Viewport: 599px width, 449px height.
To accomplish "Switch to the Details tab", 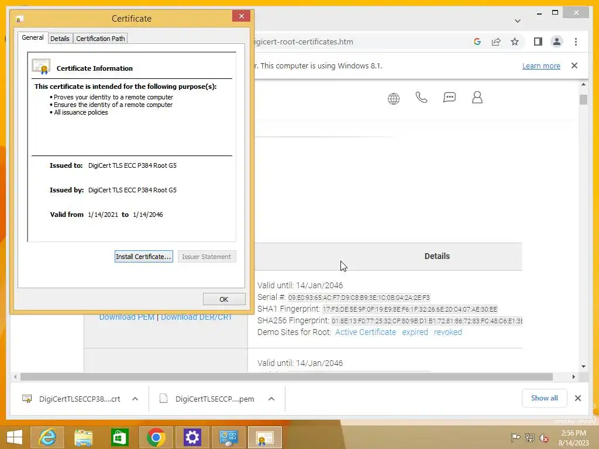I will pyautogui.click(x=60, y=39).
